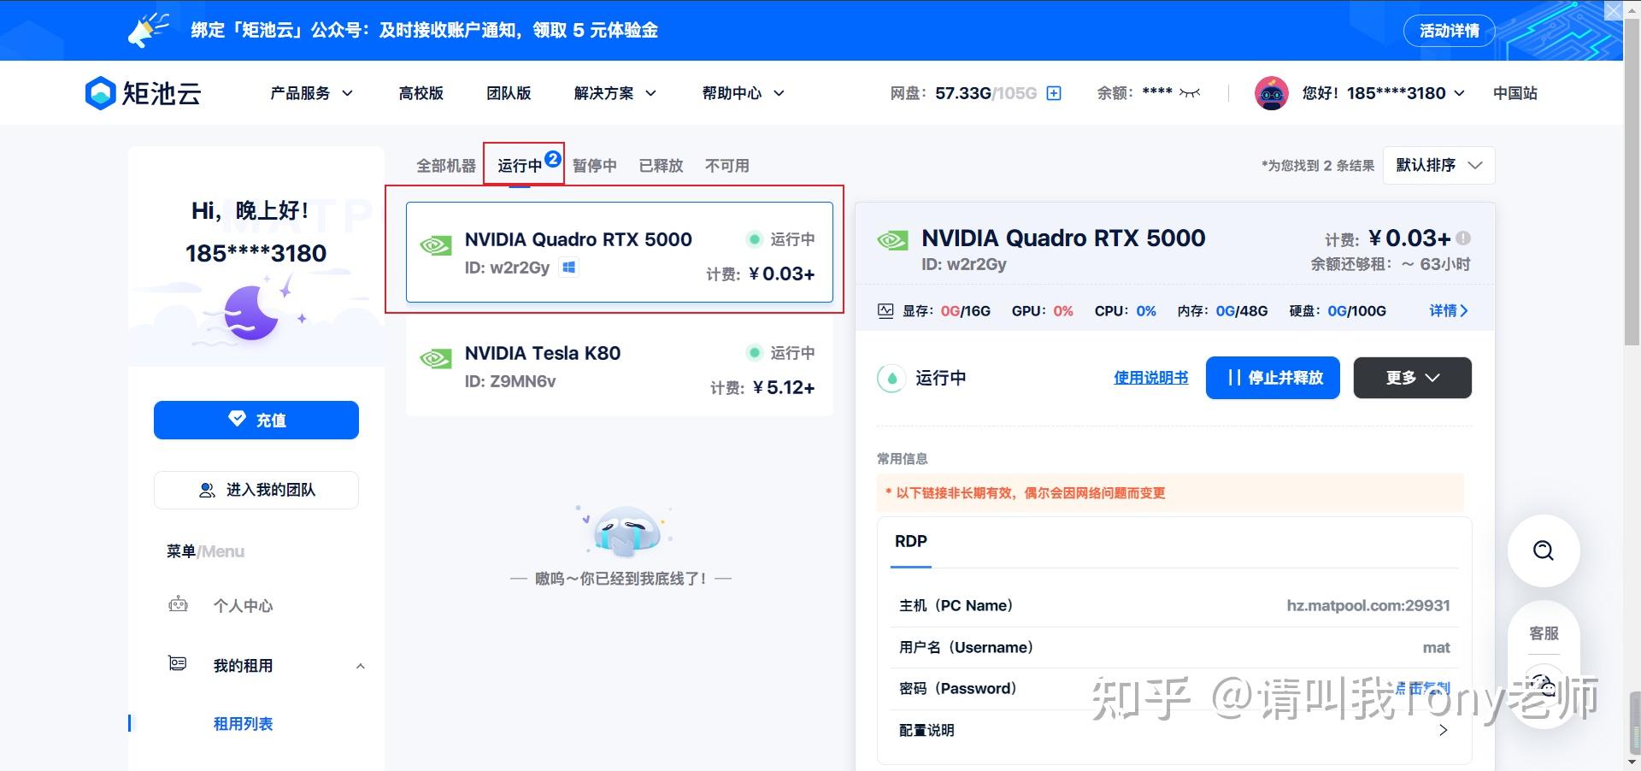Click 进入我的团队 button
Screen dimensions: 1641x771
click(256, 490)
